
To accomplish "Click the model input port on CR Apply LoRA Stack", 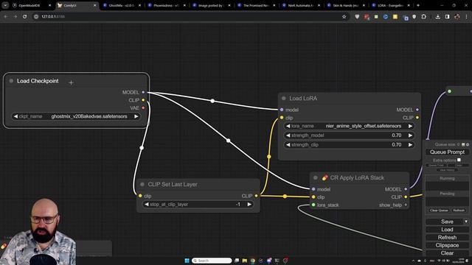I will tap(313, 189).
